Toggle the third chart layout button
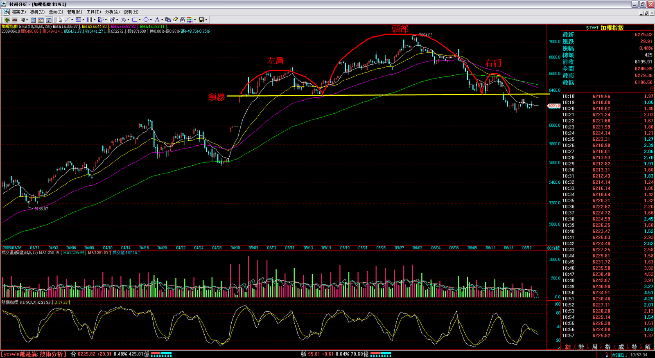 [48, 20]
